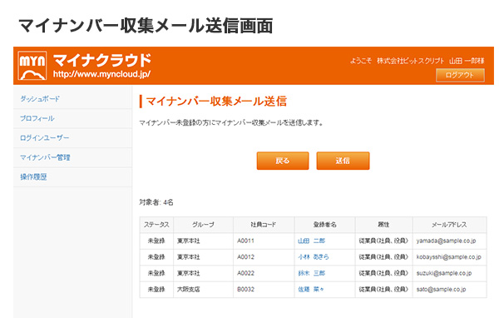Click the 属性 column header

click(383, 225)
